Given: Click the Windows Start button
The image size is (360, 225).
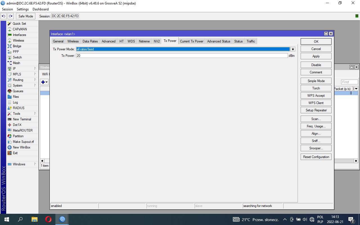Looking at the screenshot, I should coord(6,219).
